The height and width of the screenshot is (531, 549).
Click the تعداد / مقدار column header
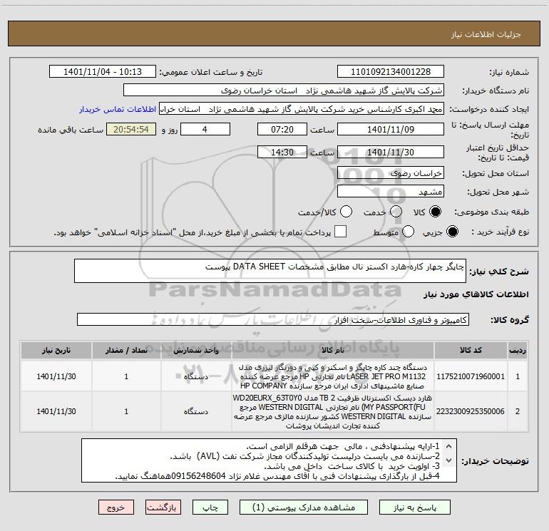coord(126,350)
